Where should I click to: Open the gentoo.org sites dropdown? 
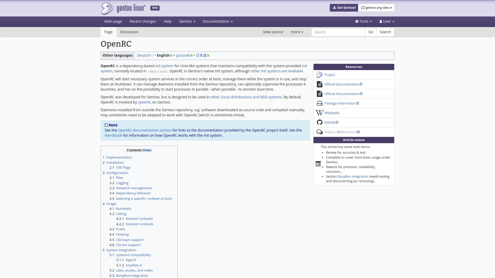[x=376, y=8]
